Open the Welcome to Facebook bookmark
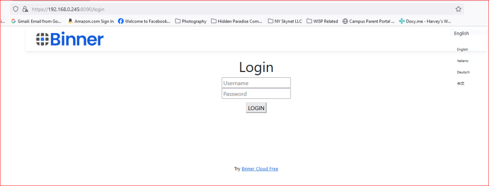This screenshot has height=186, width=489. [x=144, y=21]
